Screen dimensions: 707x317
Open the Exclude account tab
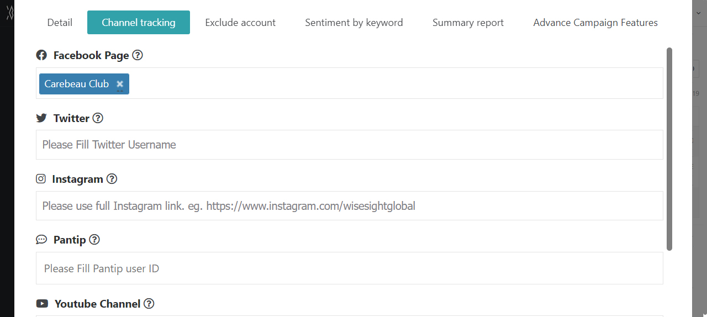[x=240, y=23]
